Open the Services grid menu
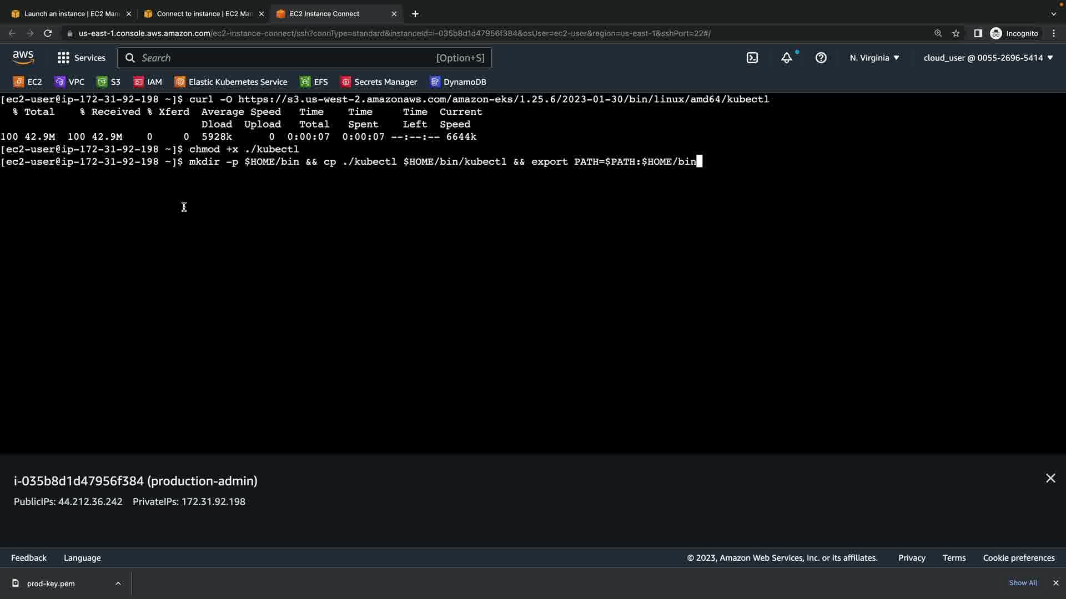The height and width of the screenshot is (599, 1066). click(x=81, y=58)
